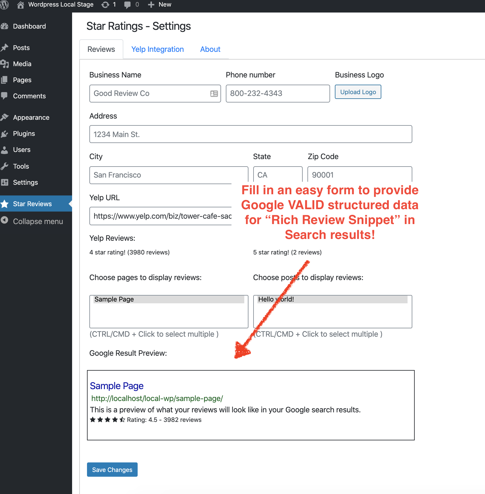Select Sample Page in pages list

pyautogui.click(x=169, y=299)
